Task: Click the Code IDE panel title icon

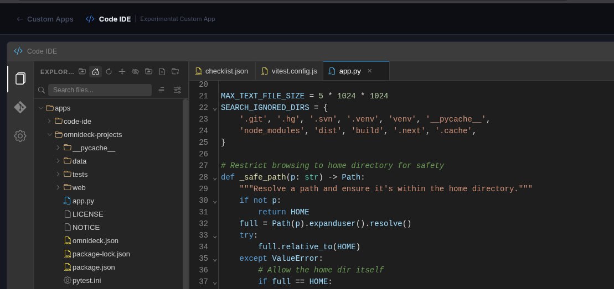Action: coord(18,51)
